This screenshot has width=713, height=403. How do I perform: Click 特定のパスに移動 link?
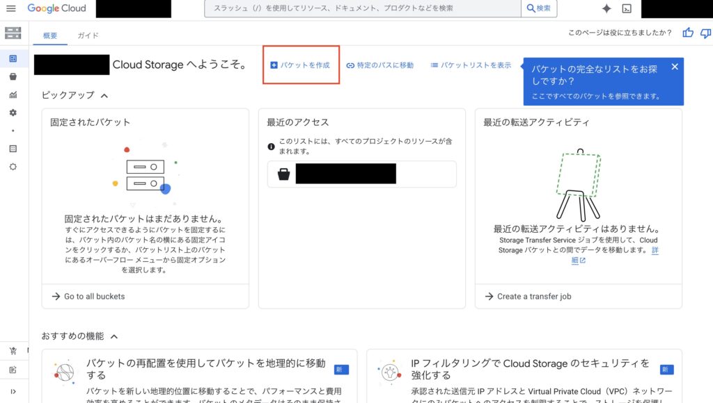(379, 65)
